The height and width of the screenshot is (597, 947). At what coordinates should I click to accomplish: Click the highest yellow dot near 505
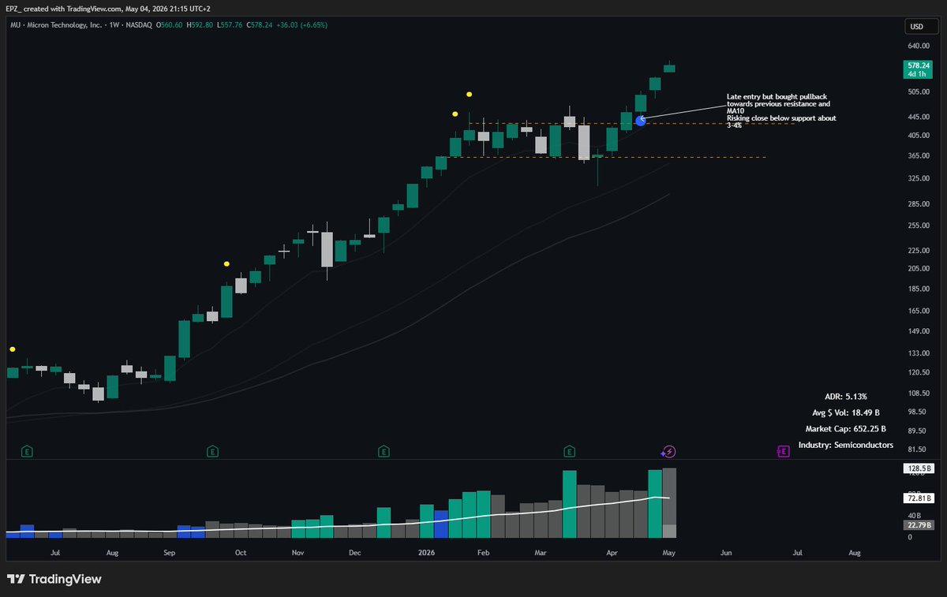point(469,95)
